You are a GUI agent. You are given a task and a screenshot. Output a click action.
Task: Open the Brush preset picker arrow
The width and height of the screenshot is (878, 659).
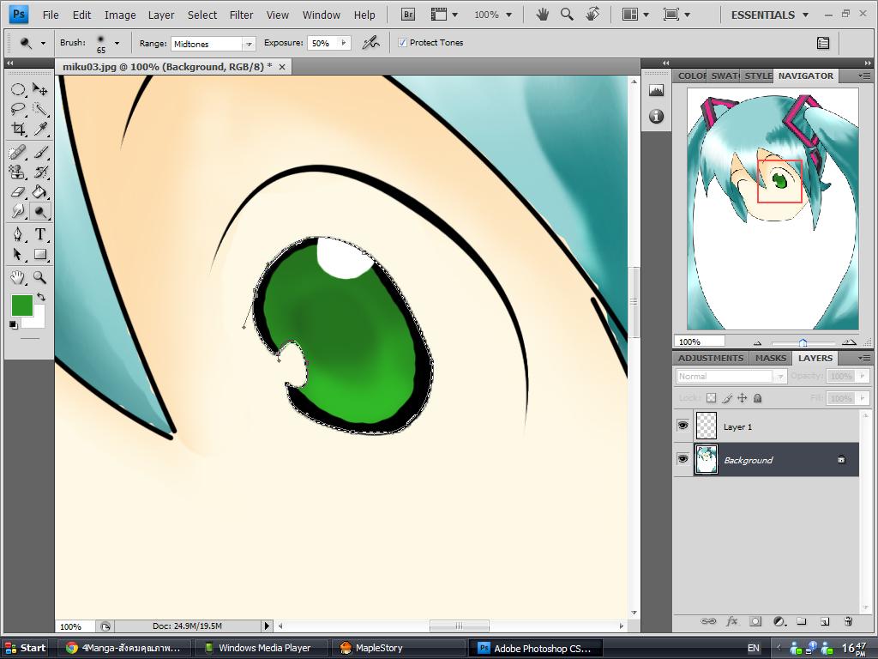pos(117,43)
